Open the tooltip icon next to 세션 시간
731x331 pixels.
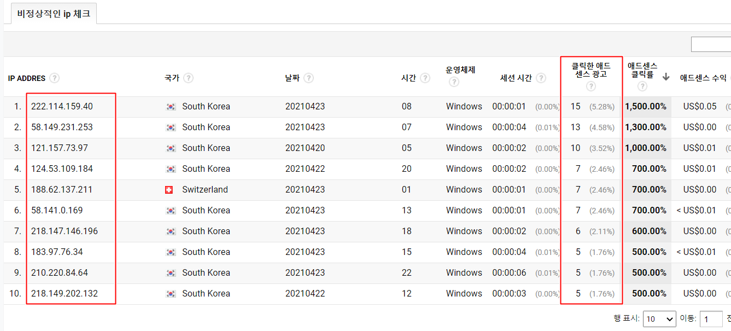click(541, 78)
